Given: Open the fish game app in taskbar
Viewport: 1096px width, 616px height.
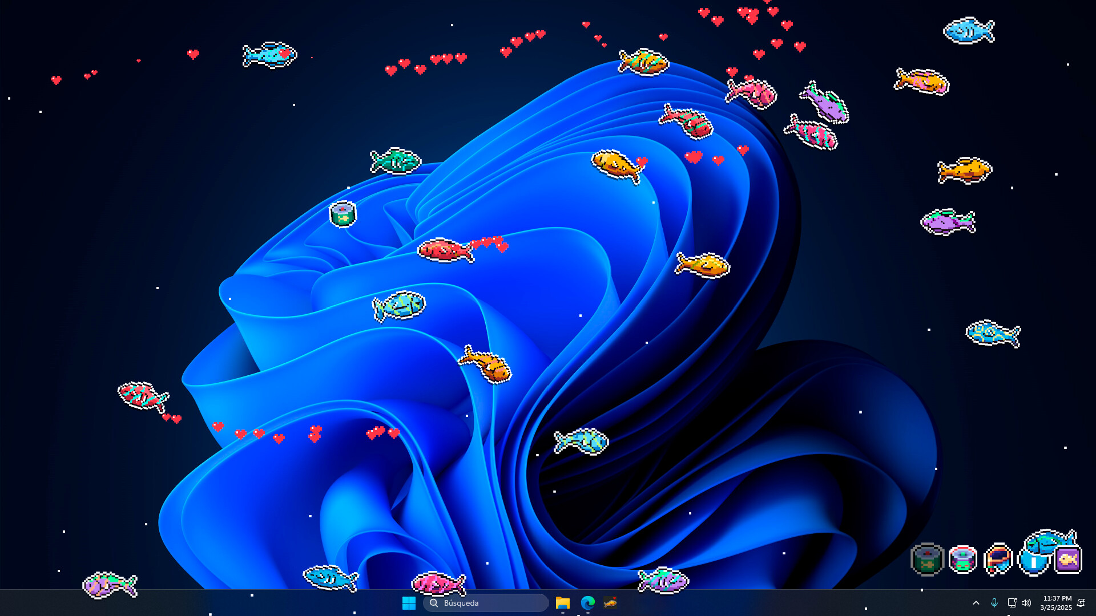Looking at the screenshot, I should 610,603.
